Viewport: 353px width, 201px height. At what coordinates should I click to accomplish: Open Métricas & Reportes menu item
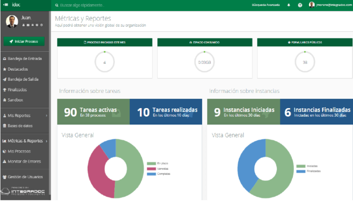click(x=24, y=141)
